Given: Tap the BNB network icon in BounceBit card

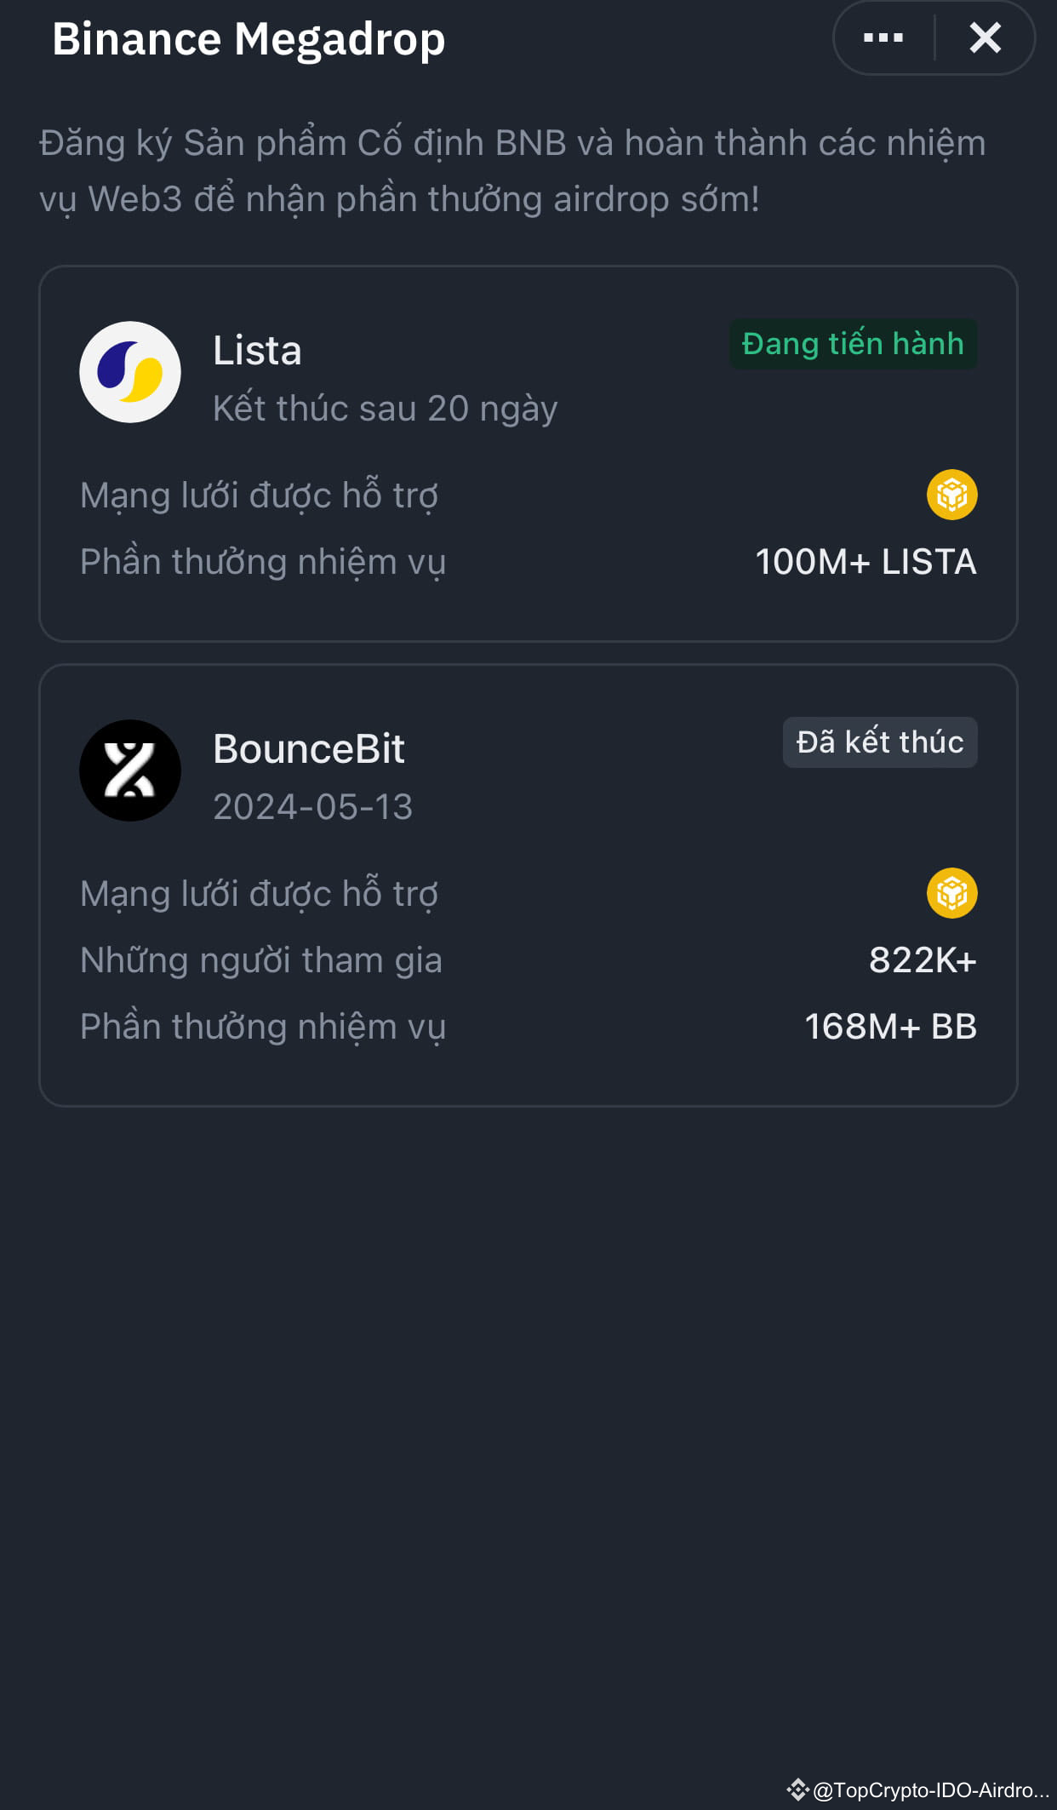Looking at the screenshot, I should click(951, 893).
